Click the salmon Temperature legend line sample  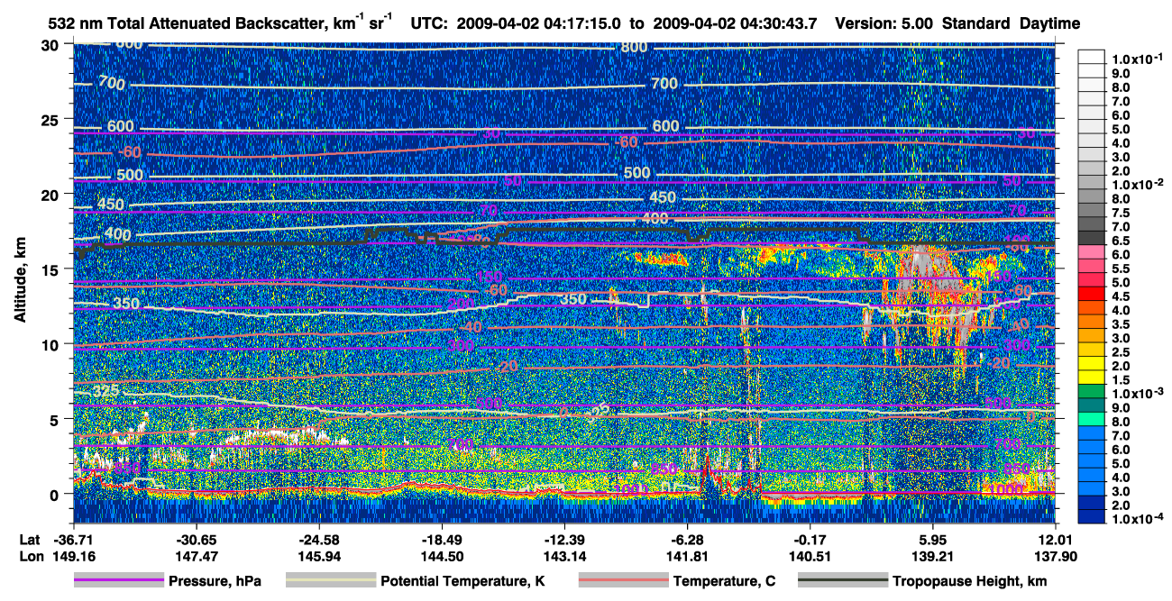pos(622,581)
